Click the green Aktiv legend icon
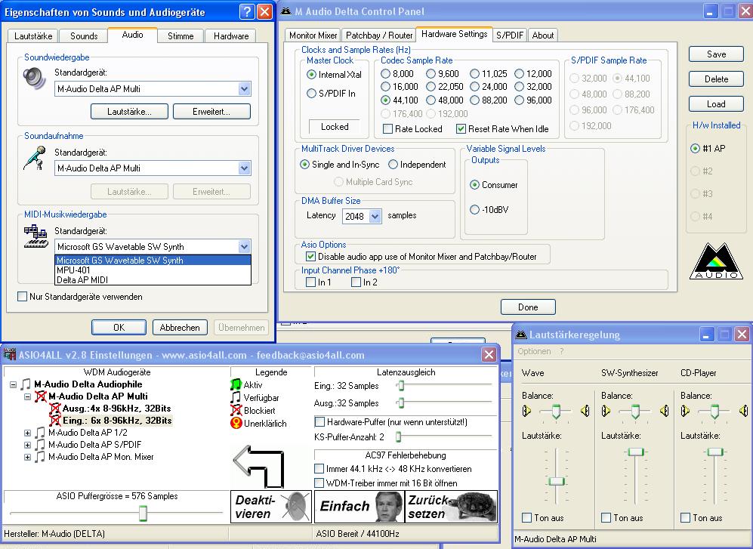The width and height of the screenshot is (753, 549). pos(236,384)
